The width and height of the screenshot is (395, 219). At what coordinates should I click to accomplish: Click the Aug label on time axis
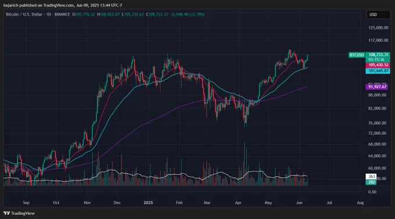click(x=360, y=203)
